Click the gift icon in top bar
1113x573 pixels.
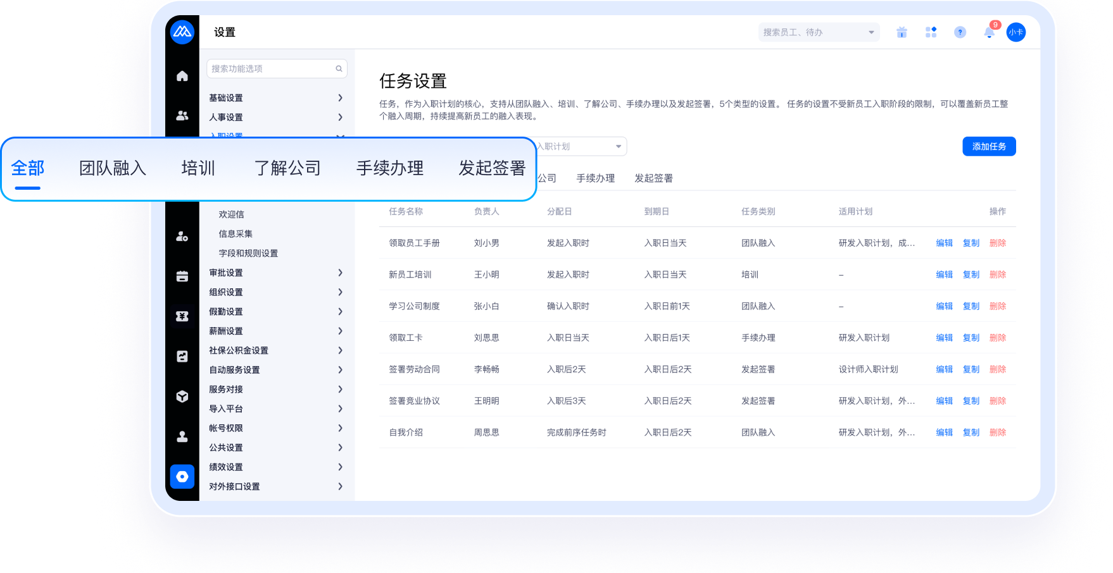(902, 32)
